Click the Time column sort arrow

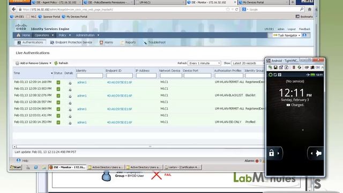click(52, 73)
